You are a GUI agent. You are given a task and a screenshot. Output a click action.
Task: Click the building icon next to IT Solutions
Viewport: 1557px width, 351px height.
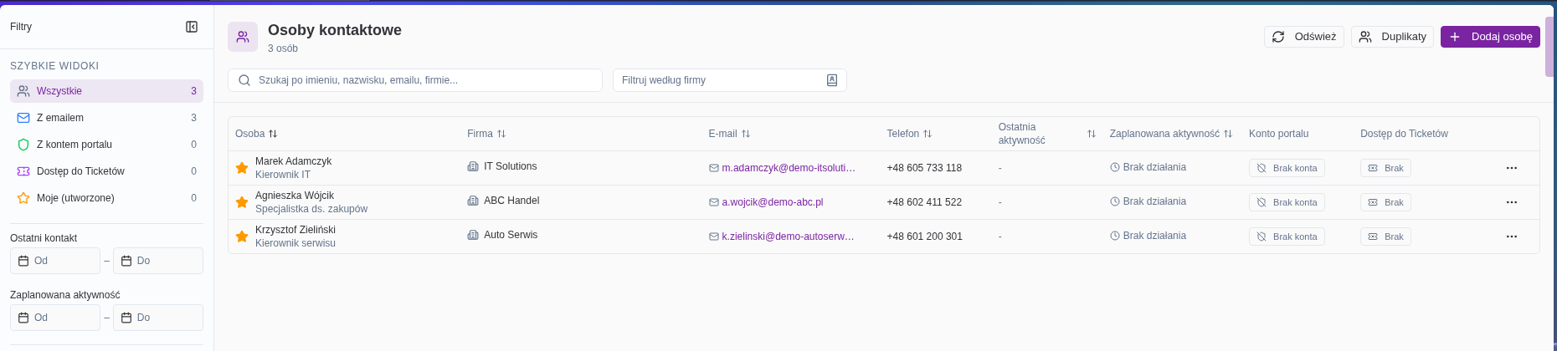[x=473, y=166]
